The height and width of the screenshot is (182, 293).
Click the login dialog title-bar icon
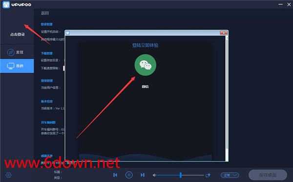coord(68,33)
